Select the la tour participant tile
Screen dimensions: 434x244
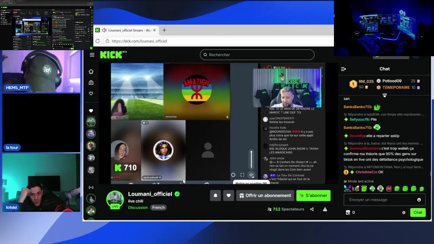pyautogui.click(x=41, y=123)
